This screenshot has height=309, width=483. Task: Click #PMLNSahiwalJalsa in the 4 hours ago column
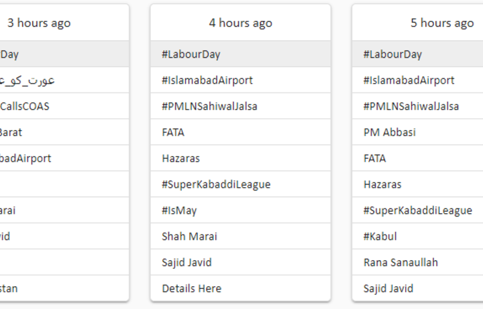coord(241,106)
